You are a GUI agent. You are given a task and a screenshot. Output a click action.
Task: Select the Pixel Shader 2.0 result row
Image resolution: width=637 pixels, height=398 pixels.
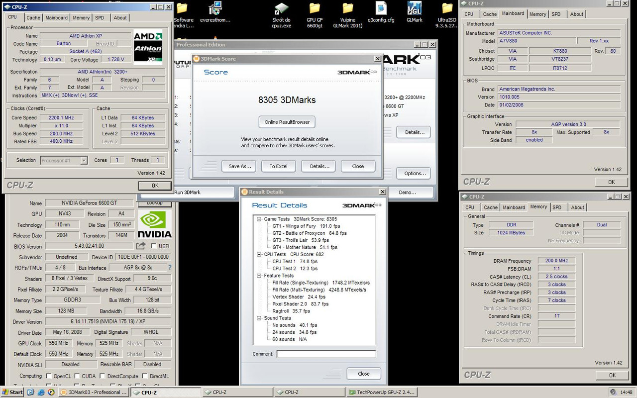[x=300, y=304]
